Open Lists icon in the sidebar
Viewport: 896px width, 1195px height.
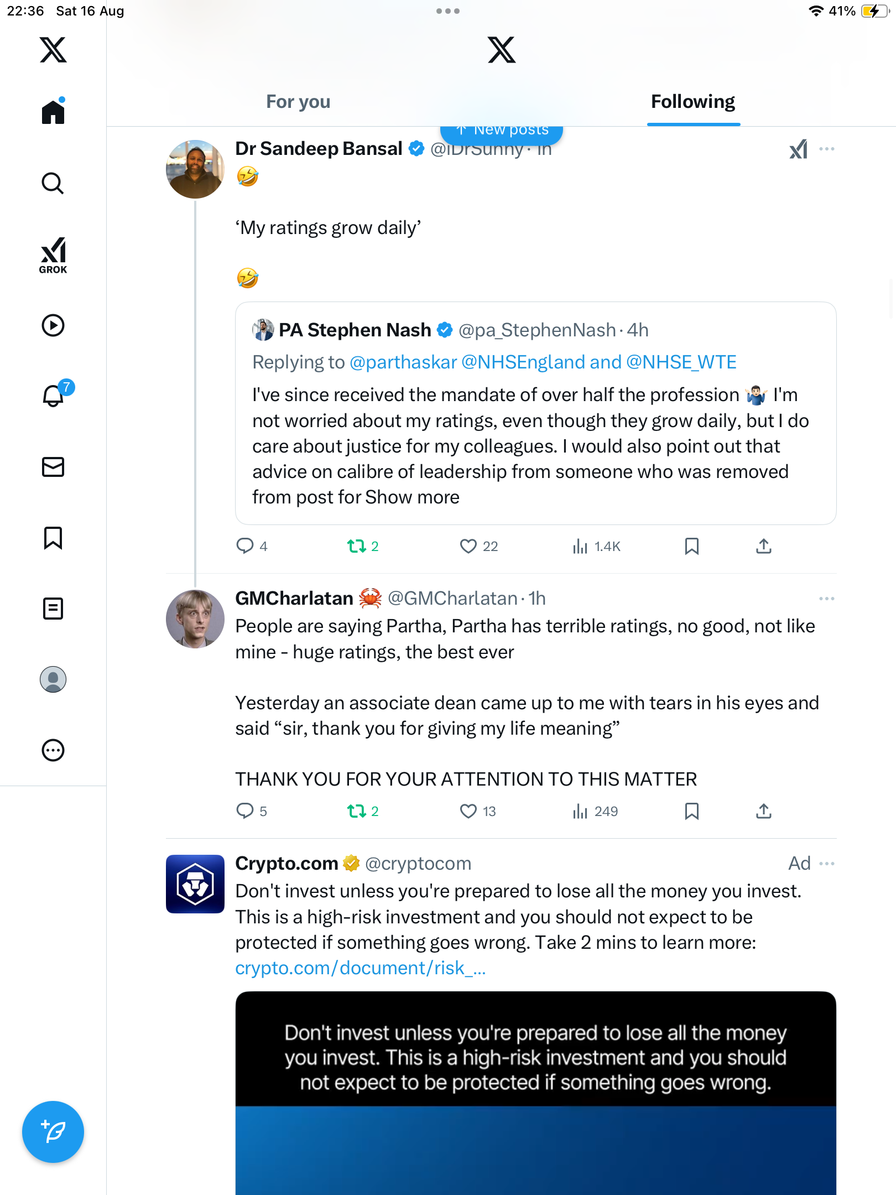tap(53, 609)
